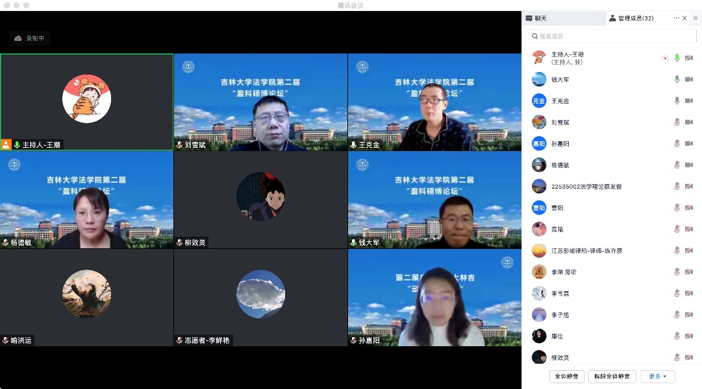Select 孙嘉阳's video tile in the grid
Viewport: 702px width, 389px height.
point(434,298)
